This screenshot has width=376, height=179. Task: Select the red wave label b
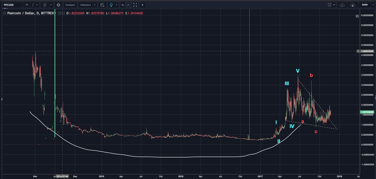tap(311, 75)
